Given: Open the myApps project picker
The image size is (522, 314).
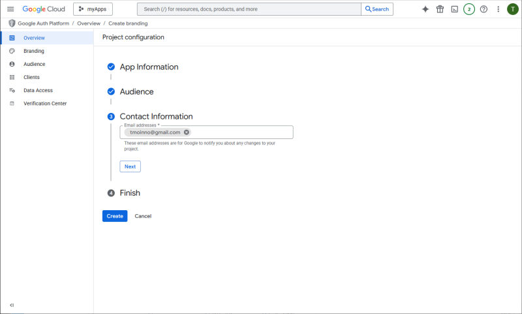Looking at the screenshot, I should click(x=93, y=9).
